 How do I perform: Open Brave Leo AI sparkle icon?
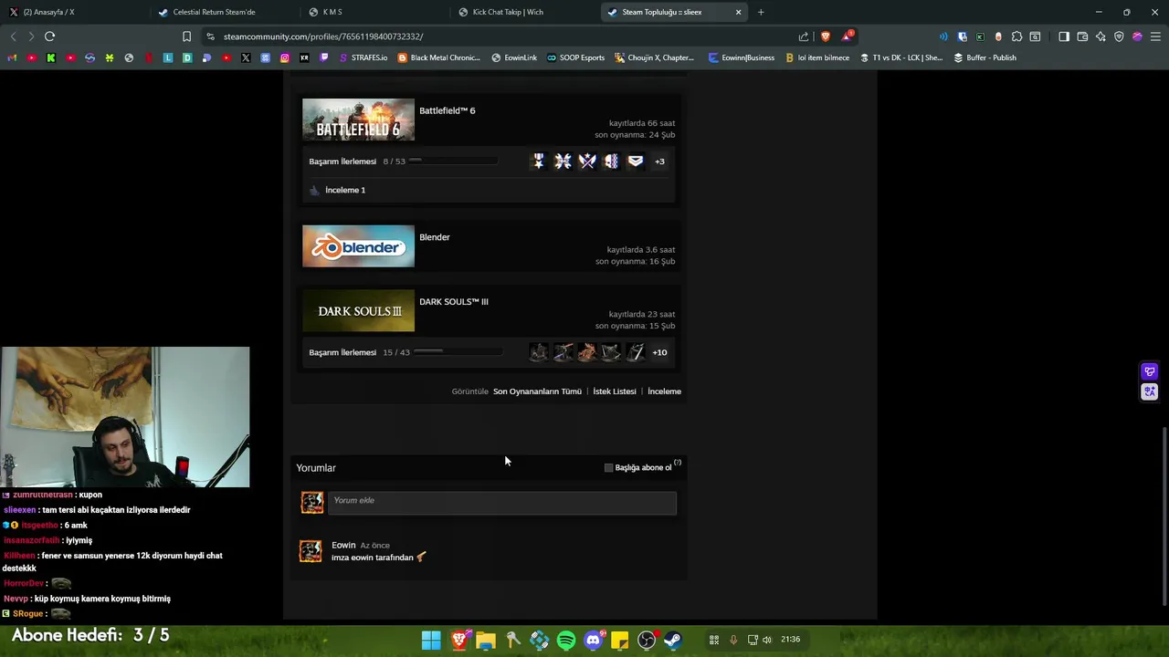click(1101, 36)
